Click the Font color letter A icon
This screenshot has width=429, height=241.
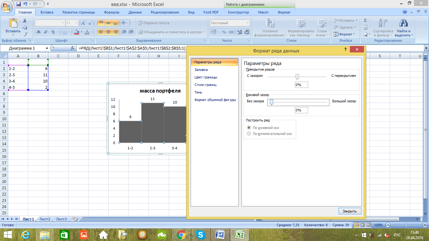click(x=87, y=32)
